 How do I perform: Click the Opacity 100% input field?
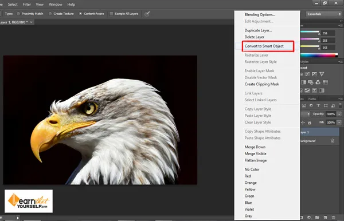click(331, 114)
